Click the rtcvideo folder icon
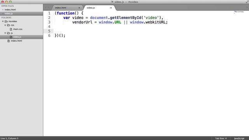The image size is (249, 140). 6,21
